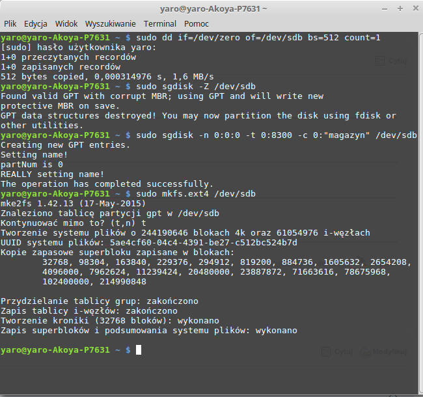
Task: Click 'Zapis tablicy i-węzłów: zakończono' line
Action: point(89,310)
